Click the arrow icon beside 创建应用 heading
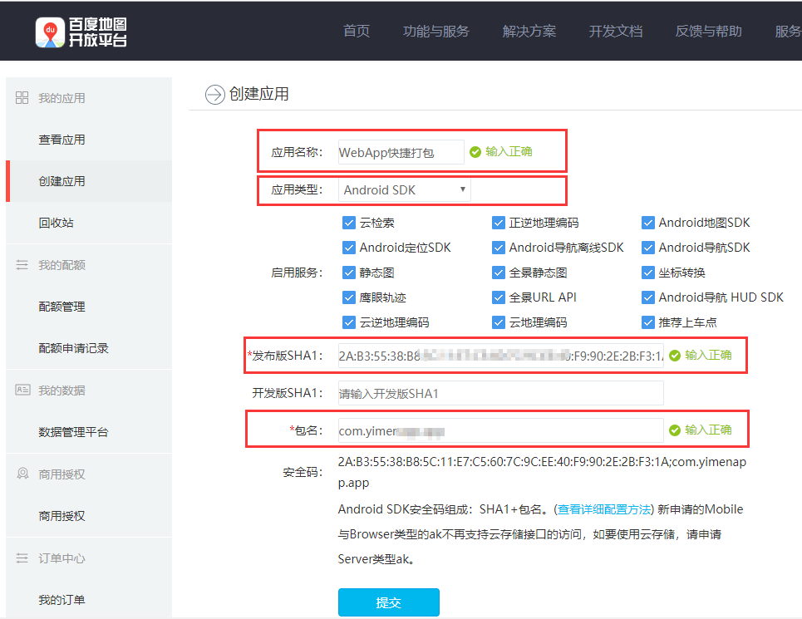 [x=215, y=94]
